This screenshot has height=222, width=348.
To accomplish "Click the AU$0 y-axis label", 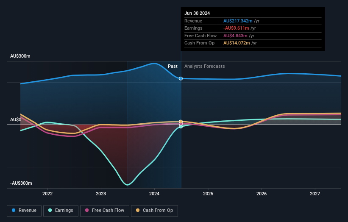I will (16, 120).
